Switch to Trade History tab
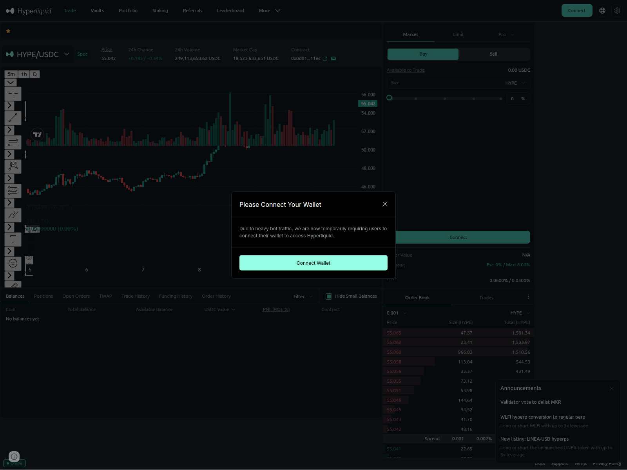 coord(136,296)
